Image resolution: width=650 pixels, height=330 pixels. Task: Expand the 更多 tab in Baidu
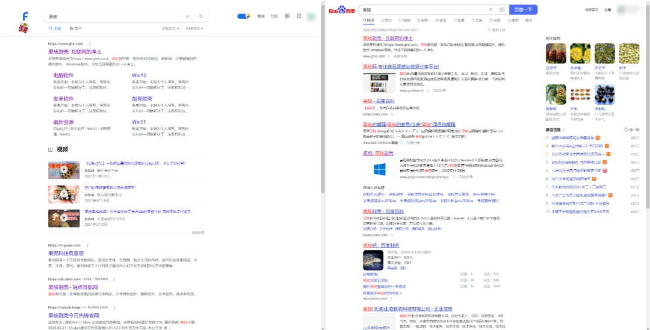coord(528,20)
